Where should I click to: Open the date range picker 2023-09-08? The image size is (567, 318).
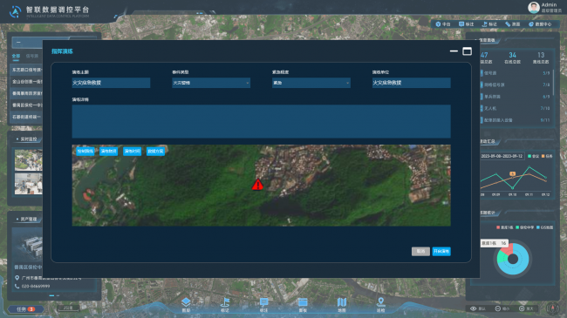coord(502,156)
